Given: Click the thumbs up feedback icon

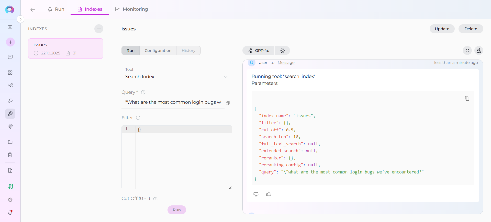Looking at the screenshot, I should [x=269, y=194].
